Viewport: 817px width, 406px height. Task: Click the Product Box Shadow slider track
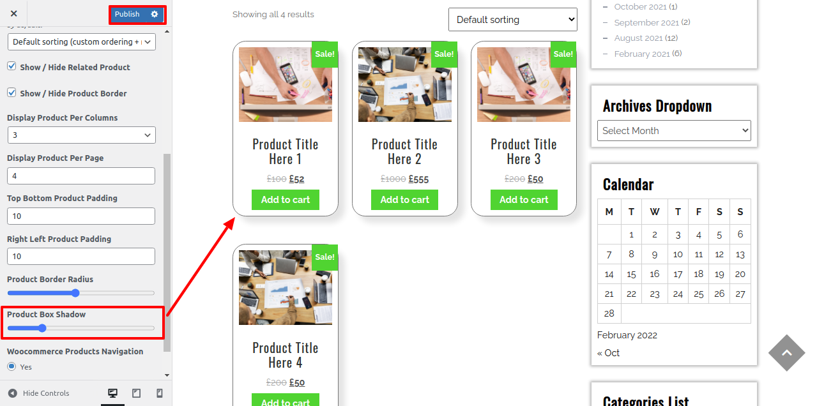pyautogui.click(x=81, y=328)
